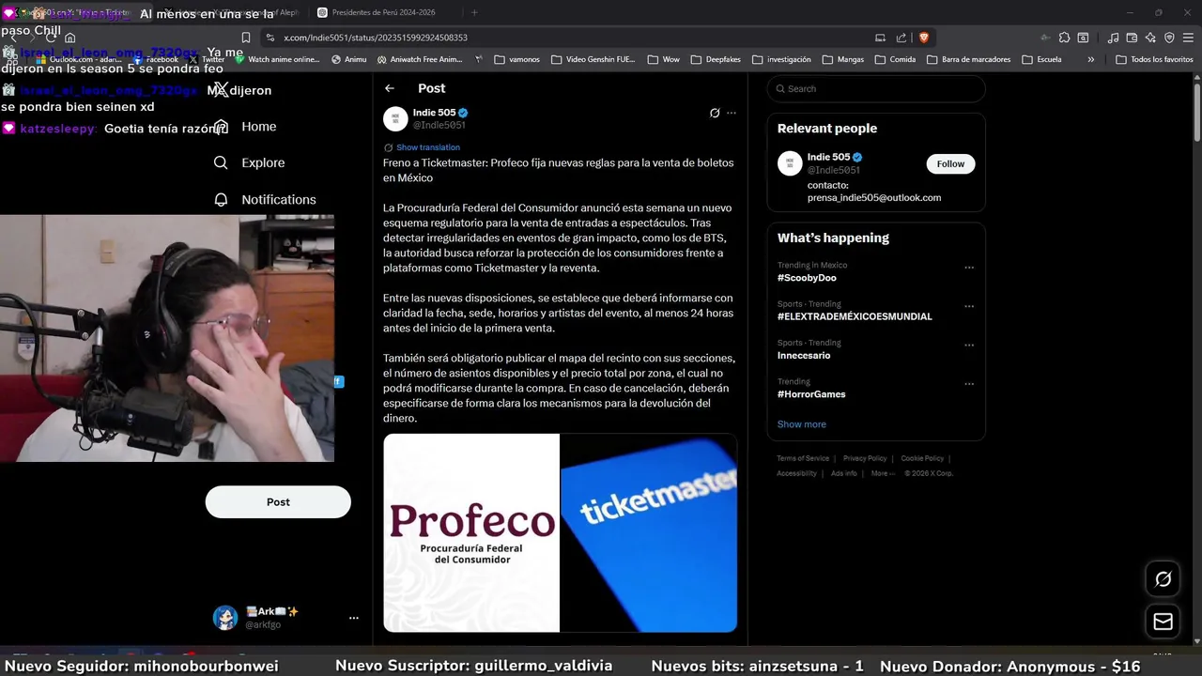Click the install-app icon in address bar

[x=880, y=38]
